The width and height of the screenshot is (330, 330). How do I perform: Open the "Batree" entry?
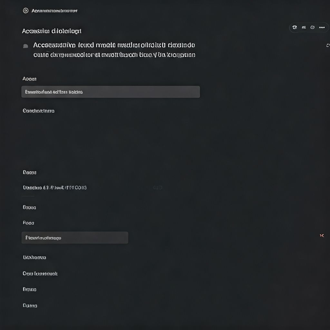(30, 207)
